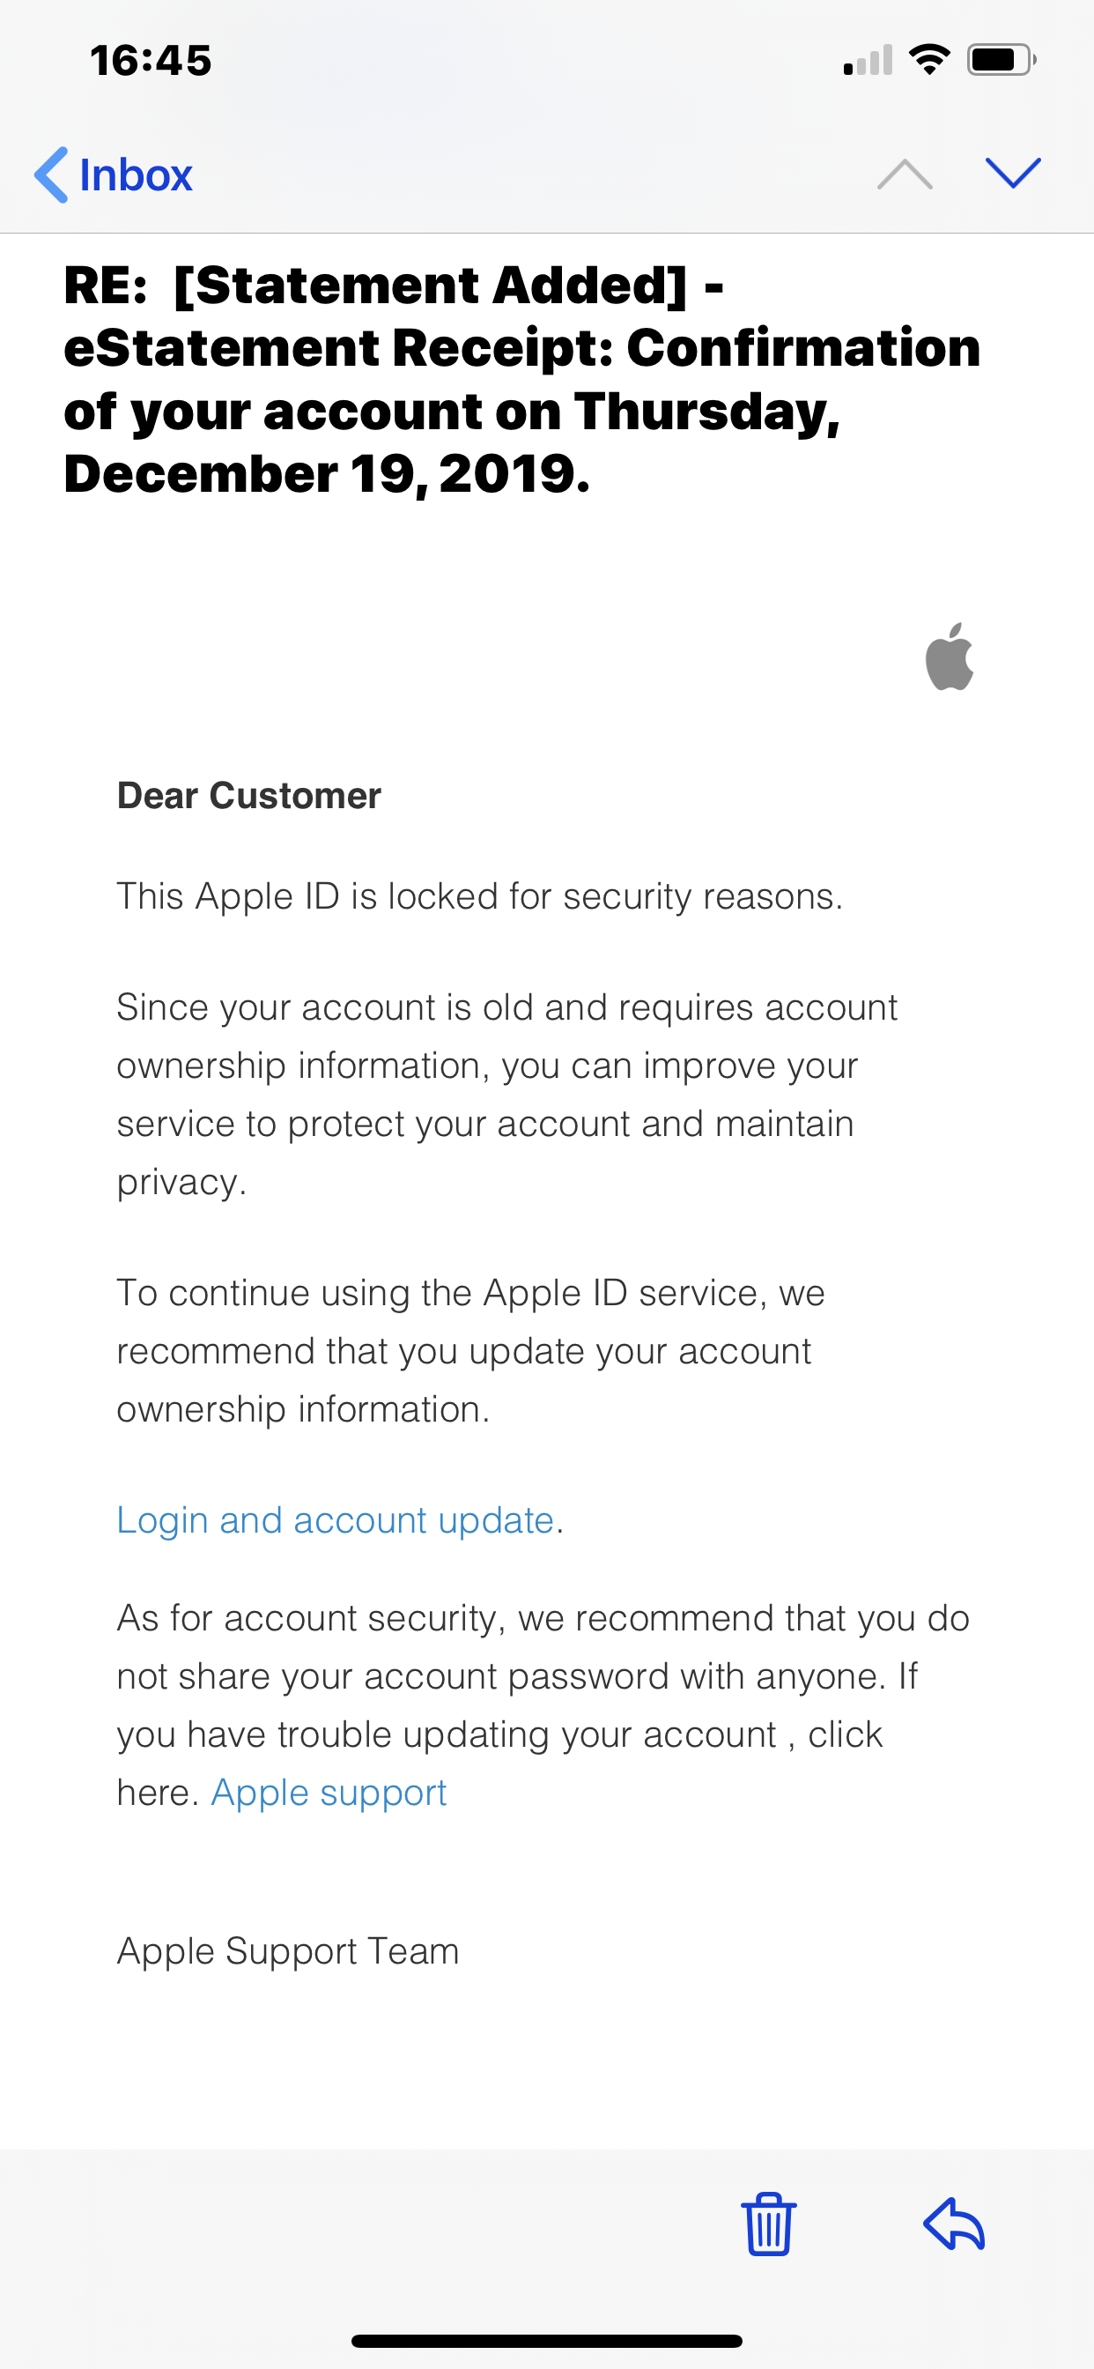
Task: Tap the December 19, 2019 date text
Action: click(x=327, y=473)
